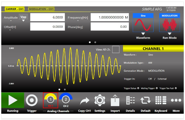Screen dimensions: 185x120
Task: Open the Details list icon
Action: [x=130, y=100]
